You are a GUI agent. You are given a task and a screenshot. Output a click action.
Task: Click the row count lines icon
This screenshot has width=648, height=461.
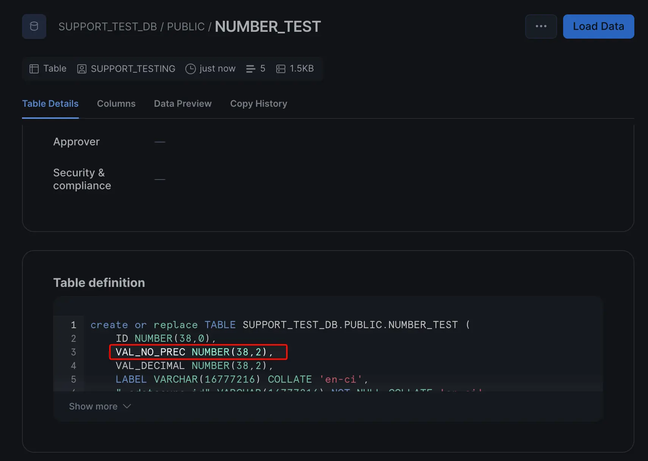(250, 69)
